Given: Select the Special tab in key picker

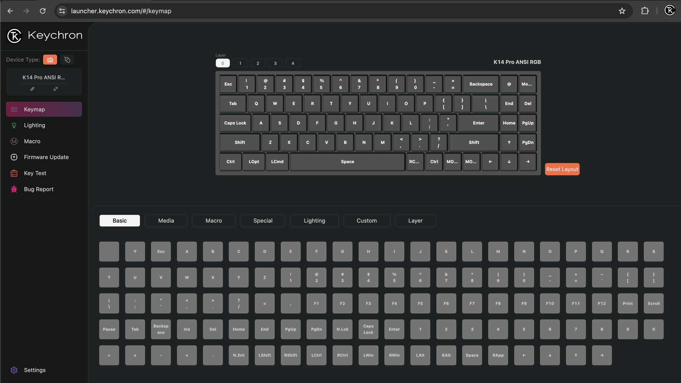Looking at the screenshot, I should (263, 220).
